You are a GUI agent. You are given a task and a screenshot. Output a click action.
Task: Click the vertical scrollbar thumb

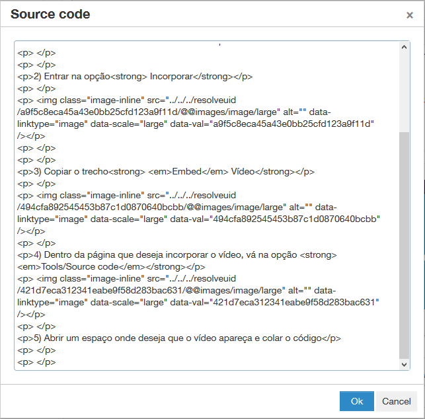[405, 245]
